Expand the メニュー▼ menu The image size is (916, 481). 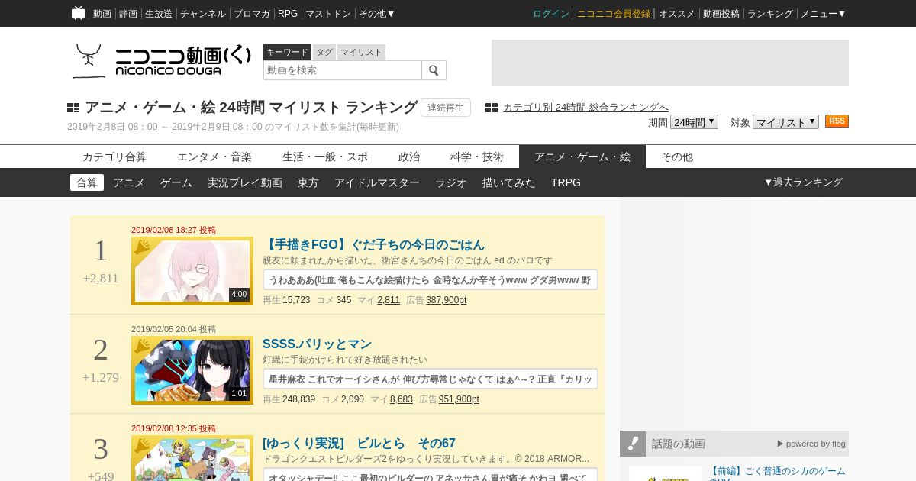823,14
